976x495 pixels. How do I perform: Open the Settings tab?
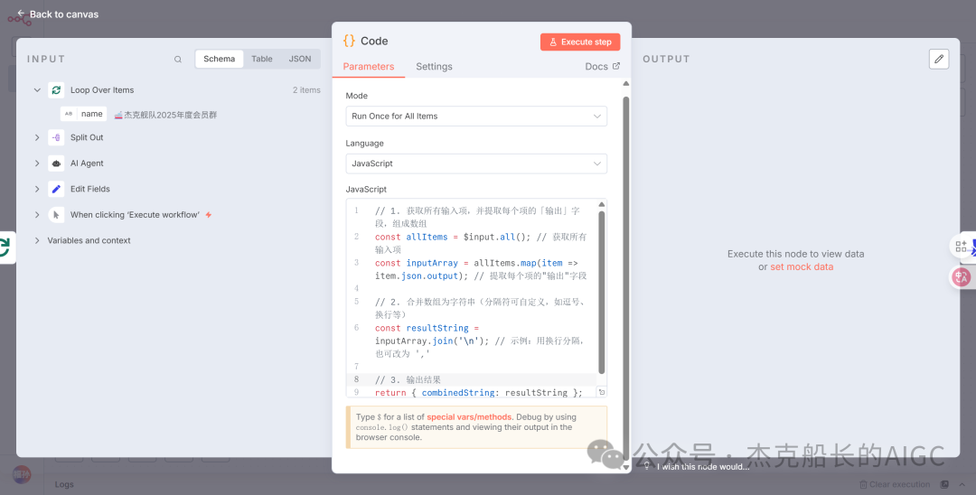[434, 67]
